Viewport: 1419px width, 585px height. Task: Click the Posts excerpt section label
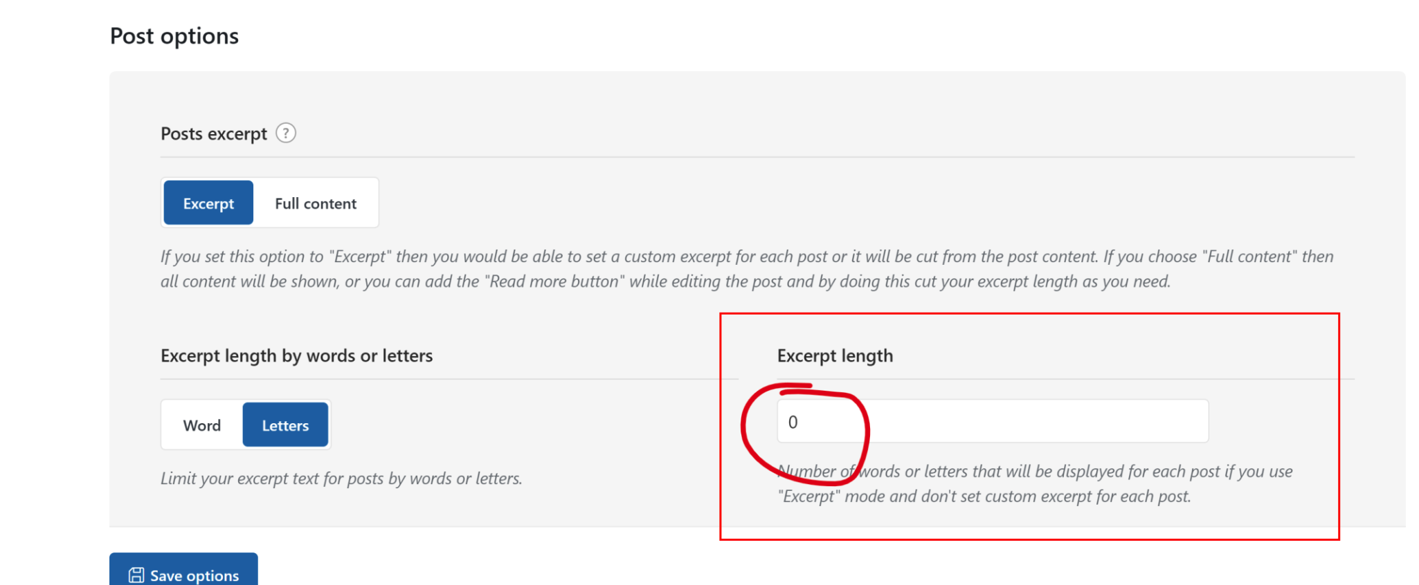click(214, 133)
